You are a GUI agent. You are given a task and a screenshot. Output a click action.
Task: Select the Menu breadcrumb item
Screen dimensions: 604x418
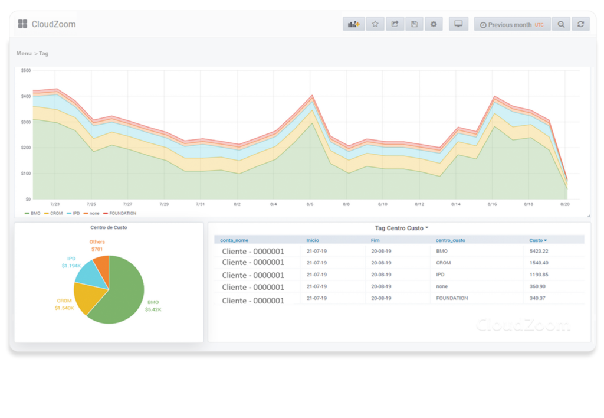(x=24, y=53)
